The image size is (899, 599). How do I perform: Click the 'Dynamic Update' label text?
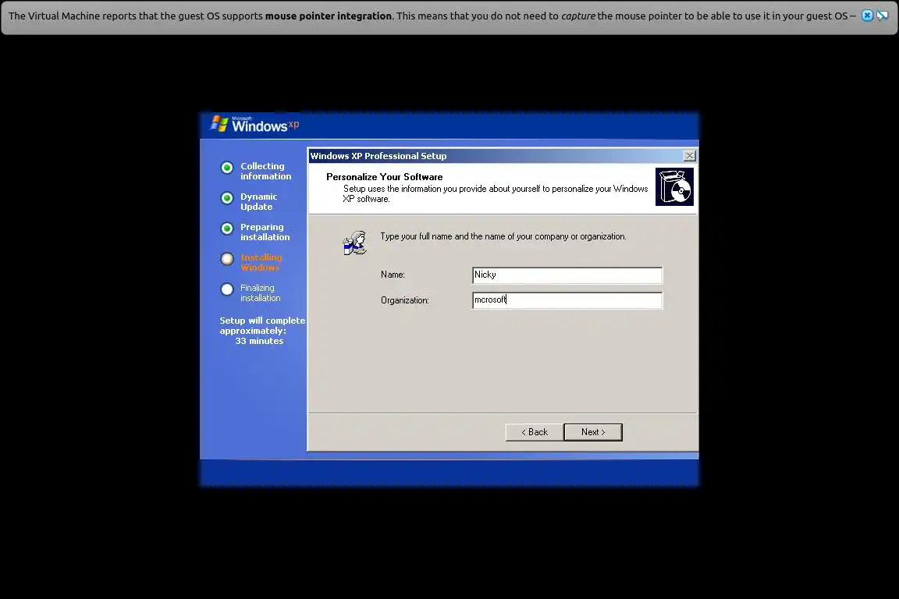point(258,202)
